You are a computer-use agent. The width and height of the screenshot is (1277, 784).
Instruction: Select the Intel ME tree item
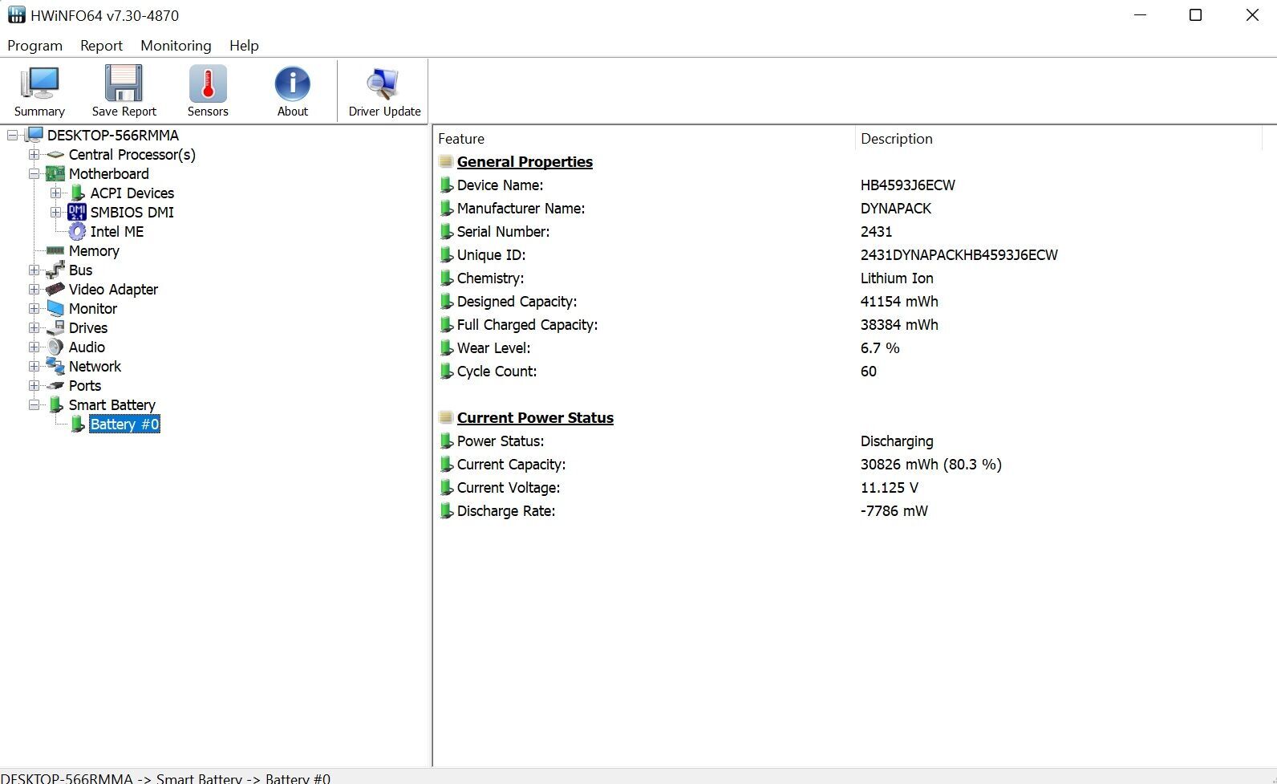[x=117, y=232]
